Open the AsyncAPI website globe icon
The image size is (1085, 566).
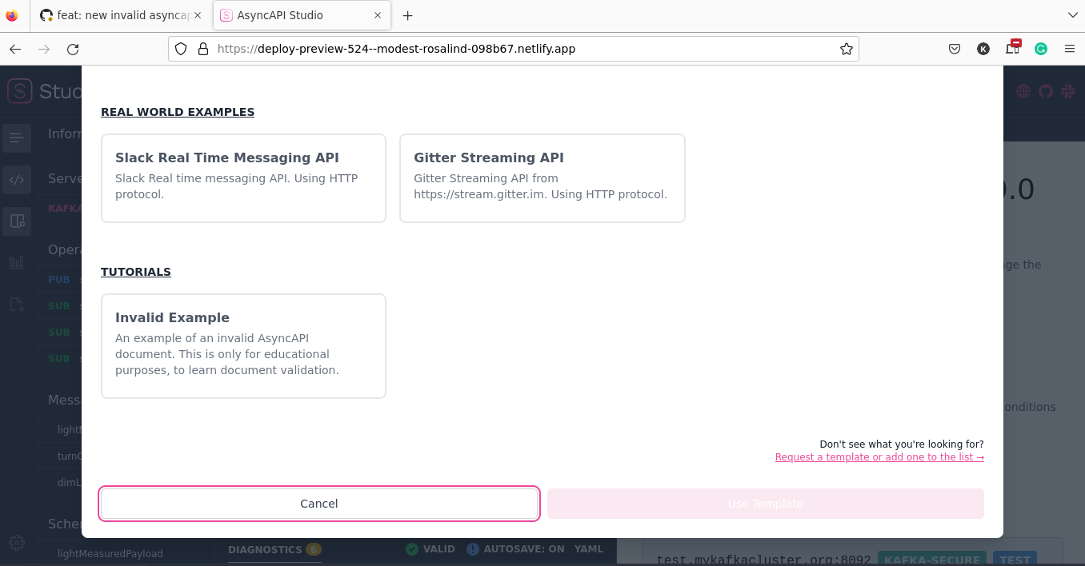click(x=1023, y=91)
